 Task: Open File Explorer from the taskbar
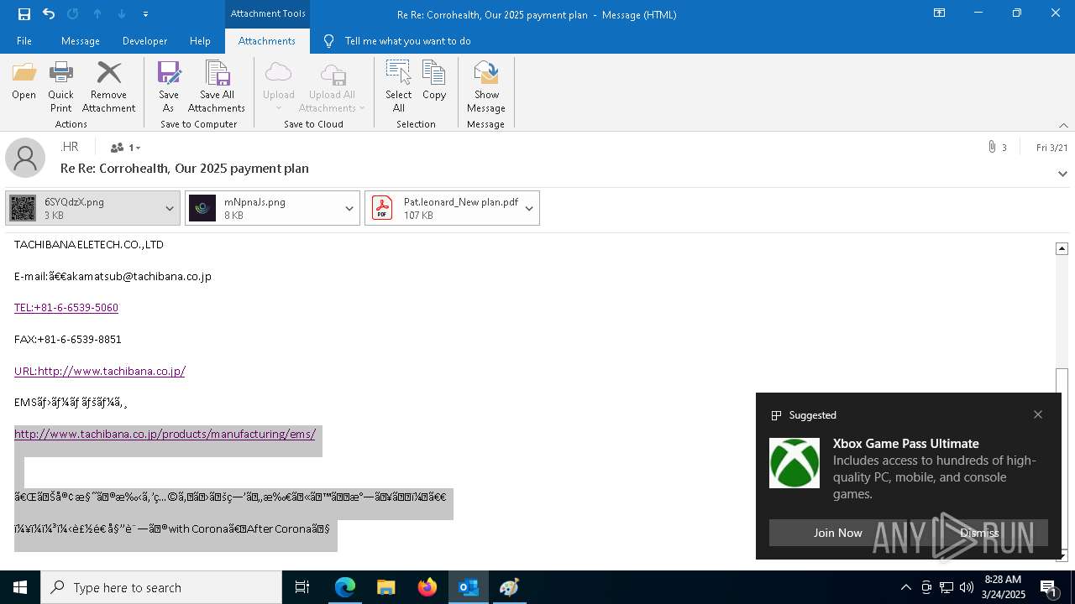(x=386, y=587)
